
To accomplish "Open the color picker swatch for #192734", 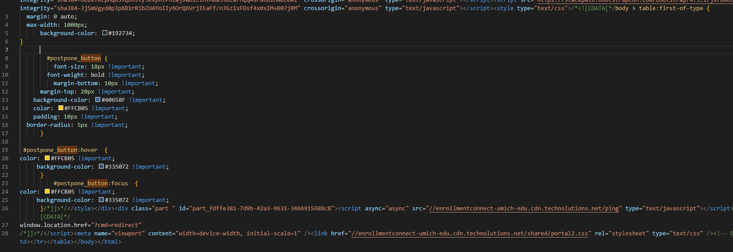I will 105,33.
